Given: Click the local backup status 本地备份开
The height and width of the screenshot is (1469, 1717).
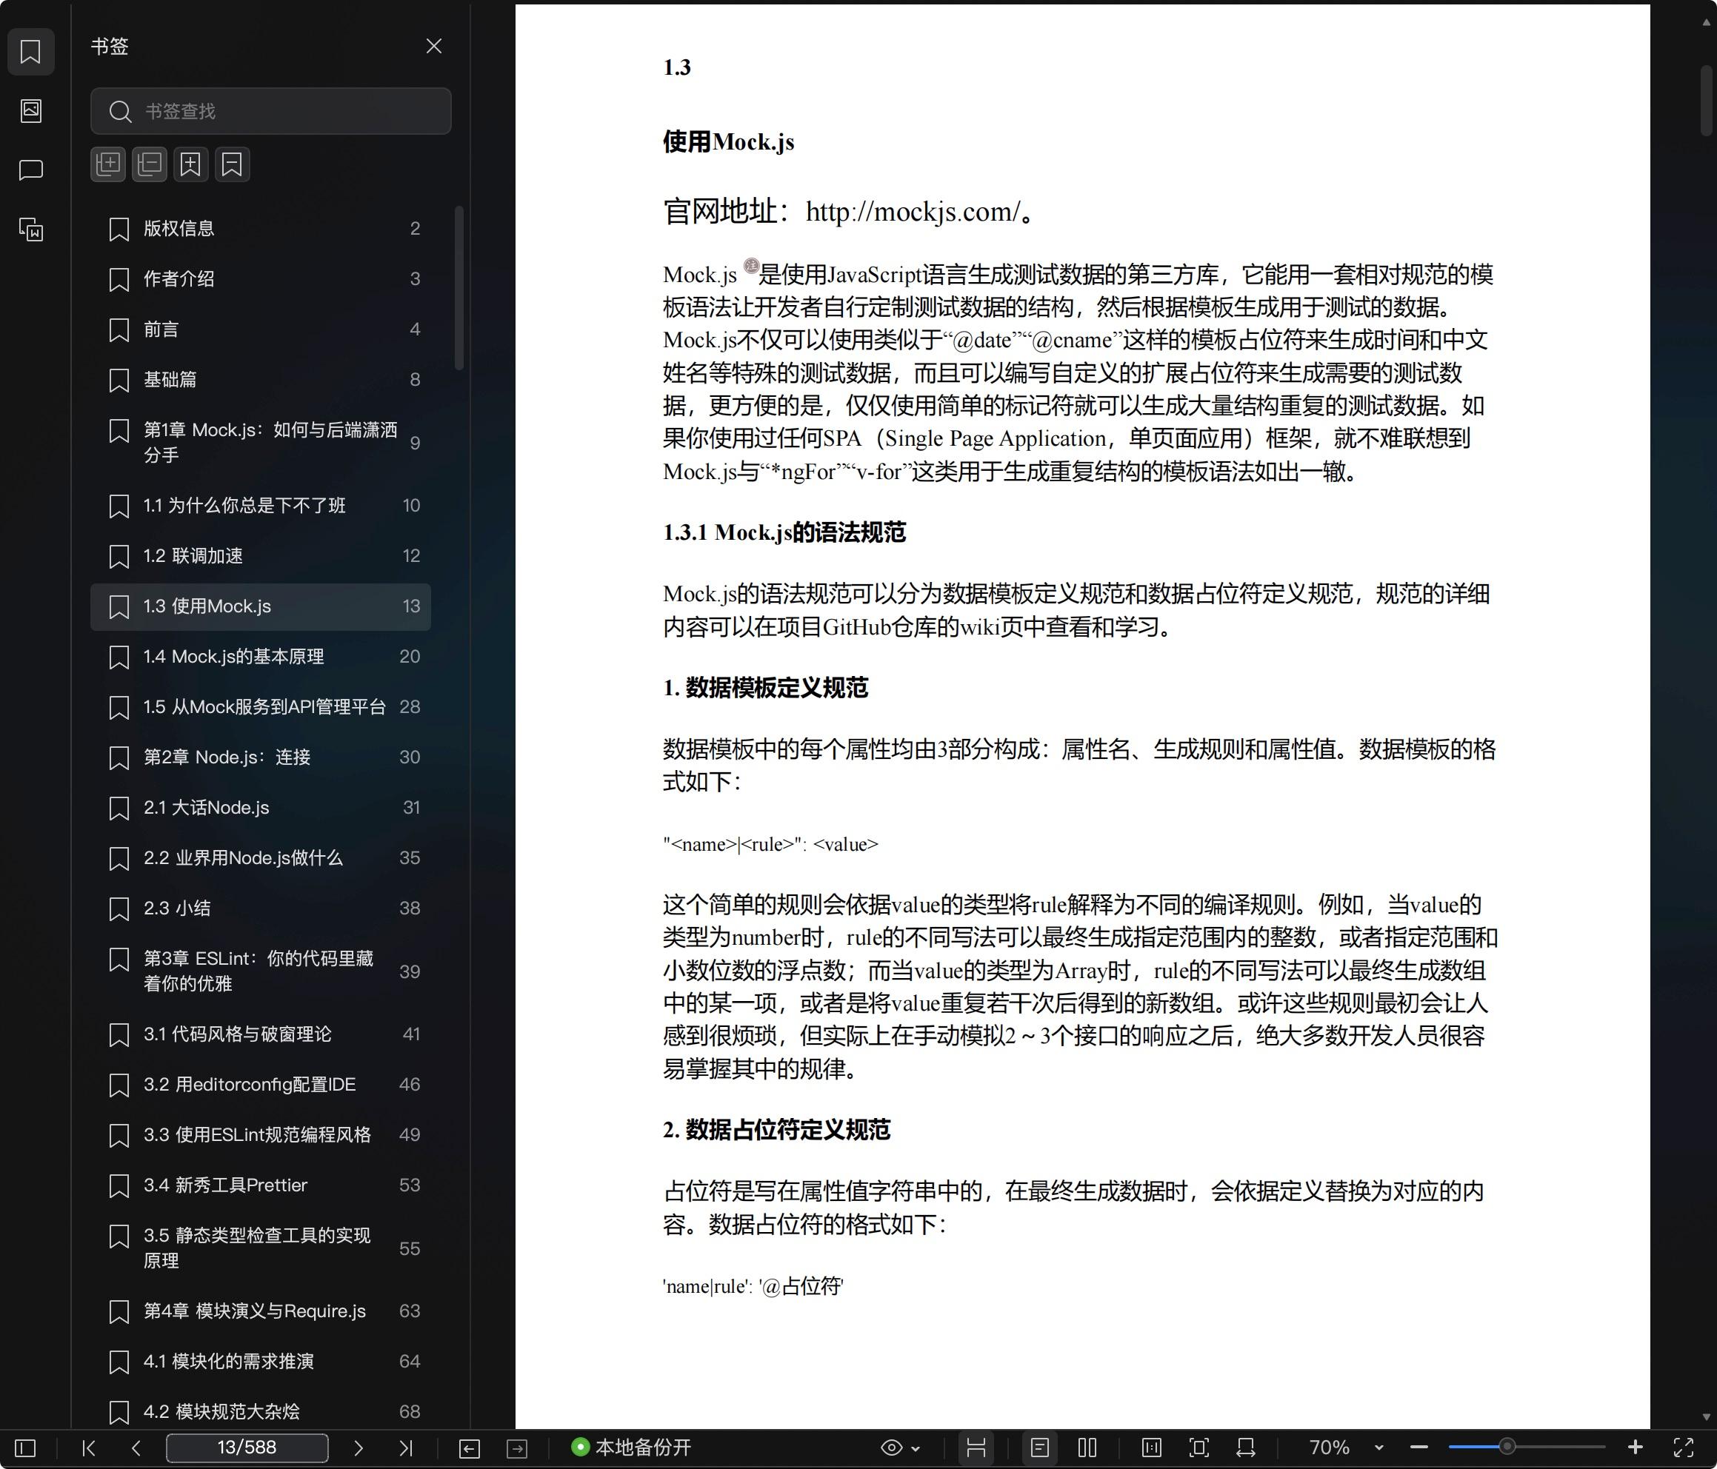Looking at the screenshot, I should coord(631,1448).
